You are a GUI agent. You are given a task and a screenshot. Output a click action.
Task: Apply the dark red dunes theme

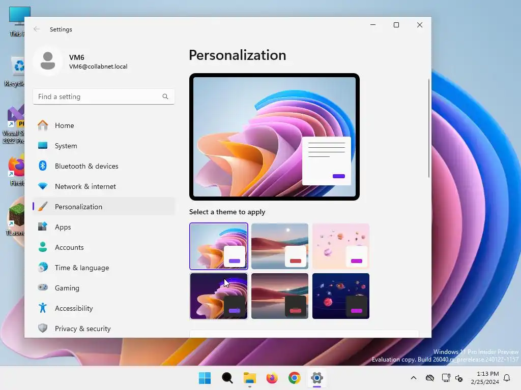point(280,296)
